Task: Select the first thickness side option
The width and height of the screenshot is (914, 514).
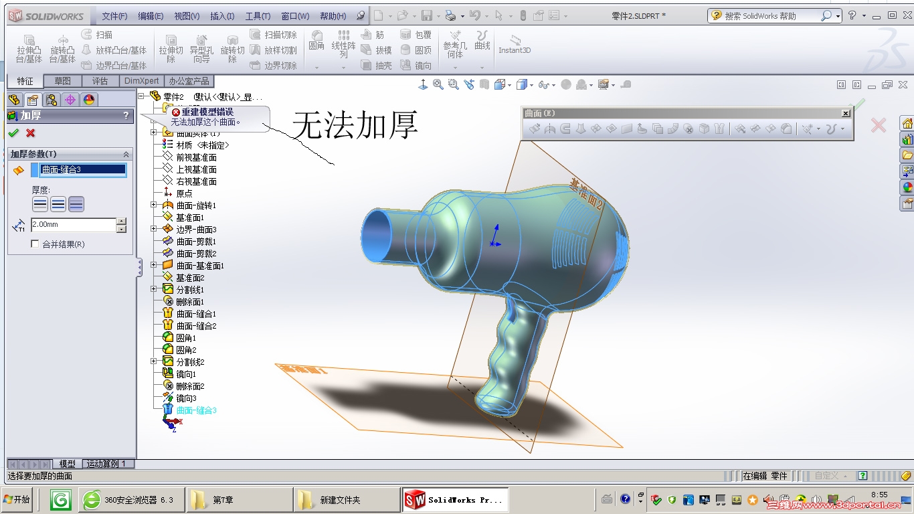Action: (40, 205)
